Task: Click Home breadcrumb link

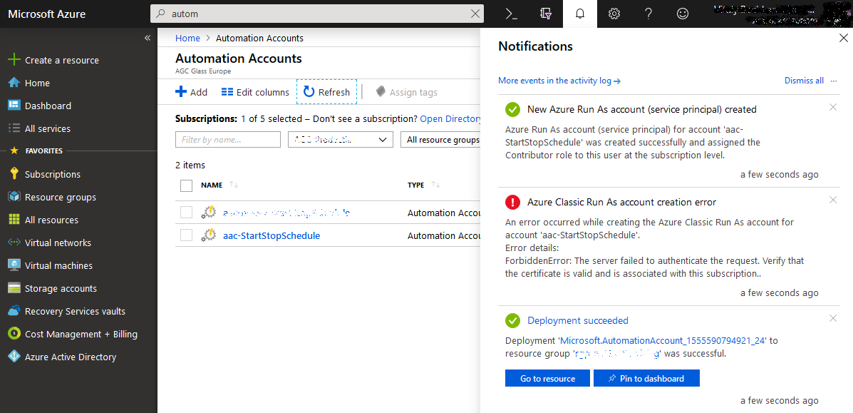Action: click(187, 38)
